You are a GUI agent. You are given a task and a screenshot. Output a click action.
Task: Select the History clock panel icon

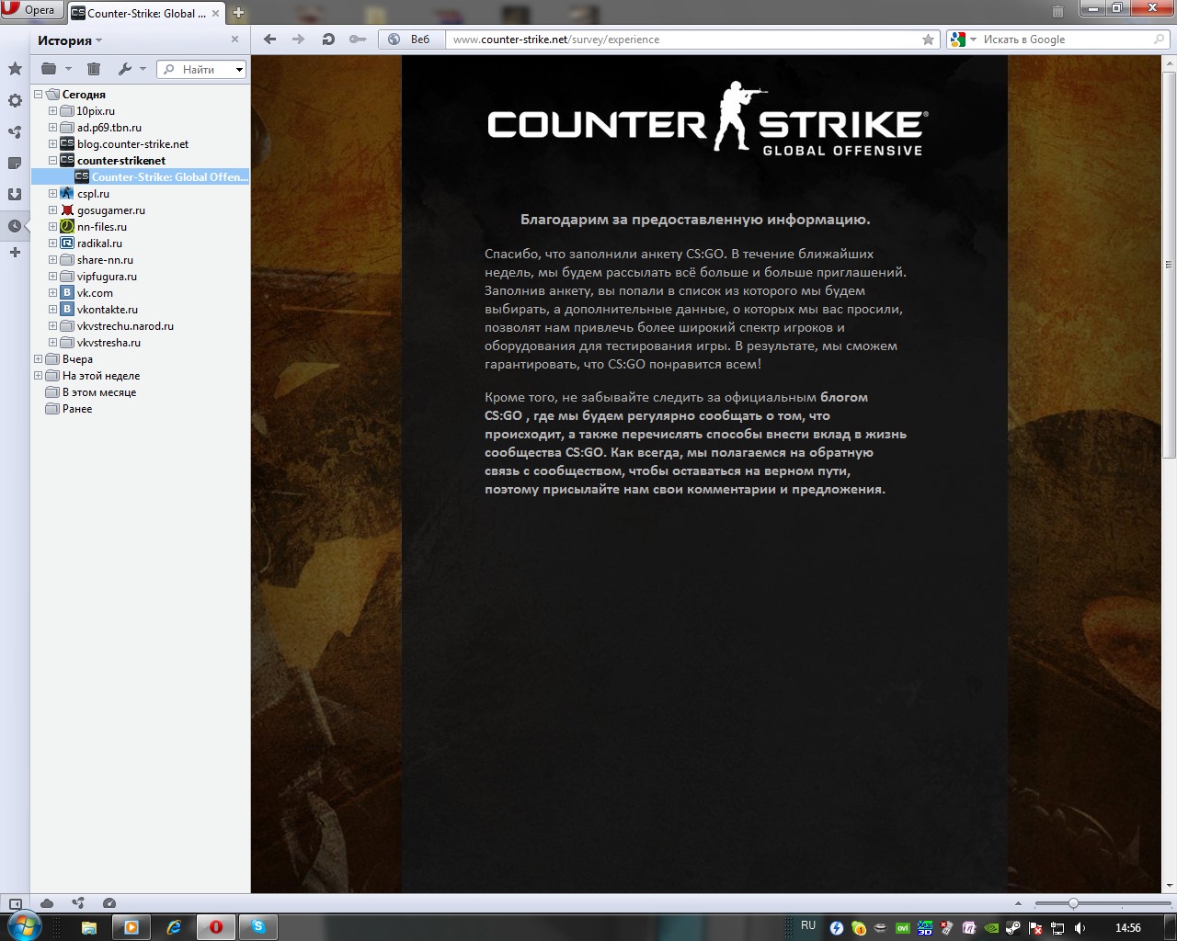tap(15, 225)
